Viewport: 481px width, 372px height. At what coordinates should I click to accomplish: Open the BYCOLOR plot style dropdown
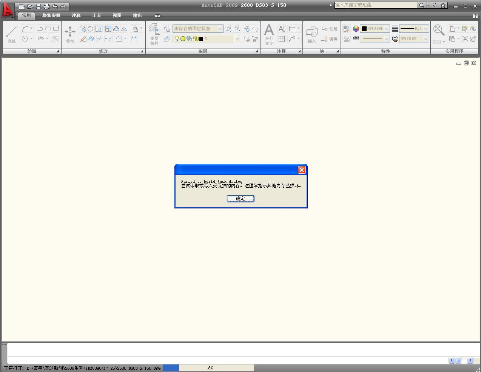click(414, 38)
